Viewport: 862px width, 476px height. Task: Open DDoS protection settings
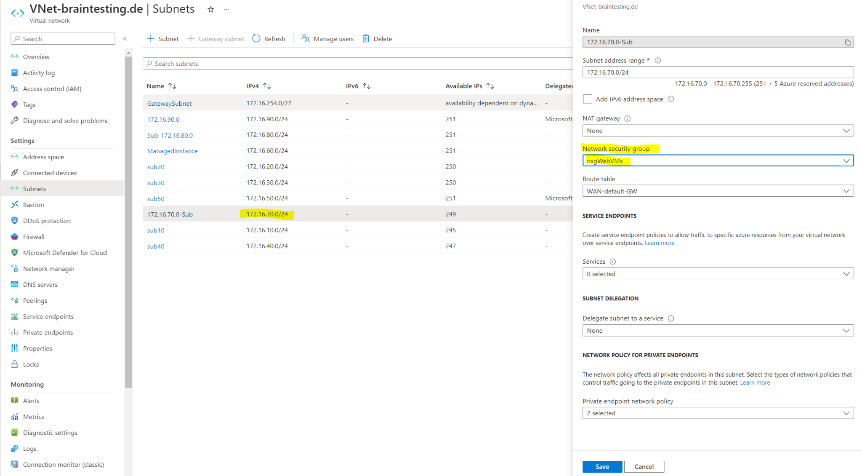point(47,220)
